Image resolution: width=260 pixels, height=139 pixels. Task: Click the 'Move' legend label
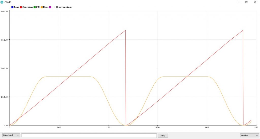point(46,7)
